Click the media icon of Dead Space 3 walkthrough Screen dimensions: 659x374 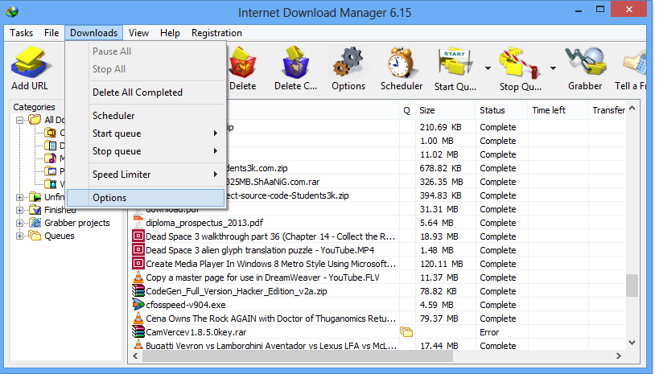coord(138,236)
